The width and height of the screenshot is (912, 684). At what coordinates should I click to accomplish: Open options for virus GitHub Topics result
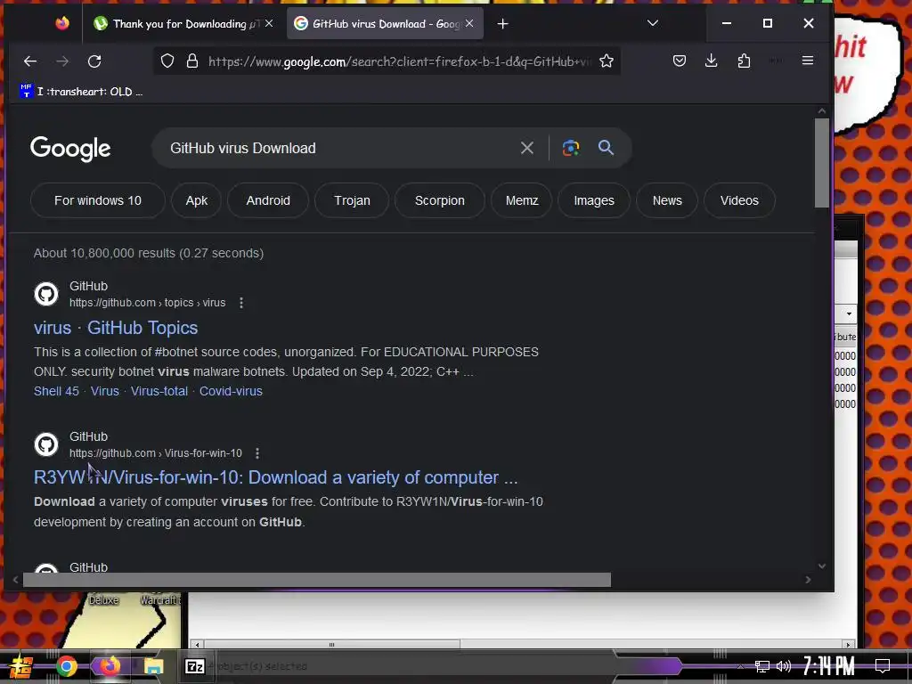click(241, 303)
